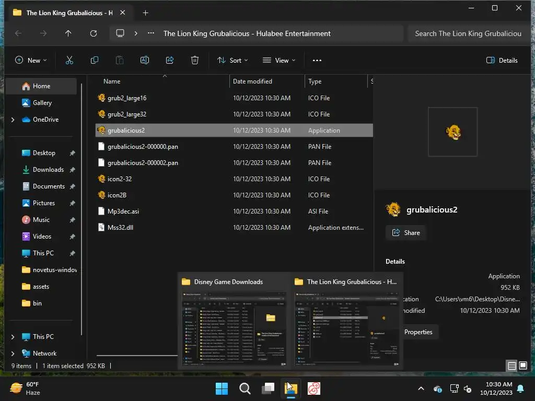Click the Paste clipboard icon
Viewport: 535px width, 401px height.
click(120, 61)
